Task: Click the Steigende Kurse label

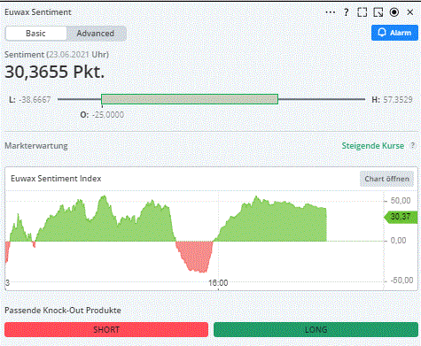Action: [373, 146]
